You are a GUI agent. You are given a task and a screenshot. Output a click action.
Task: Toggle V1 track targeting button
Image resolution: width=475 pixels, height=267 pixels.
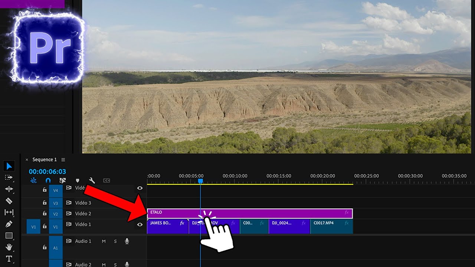(56, 226)
